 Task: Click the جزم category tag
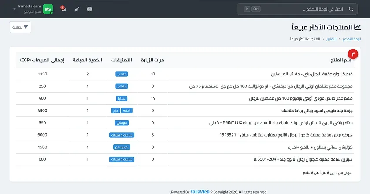tap(115, 111)
